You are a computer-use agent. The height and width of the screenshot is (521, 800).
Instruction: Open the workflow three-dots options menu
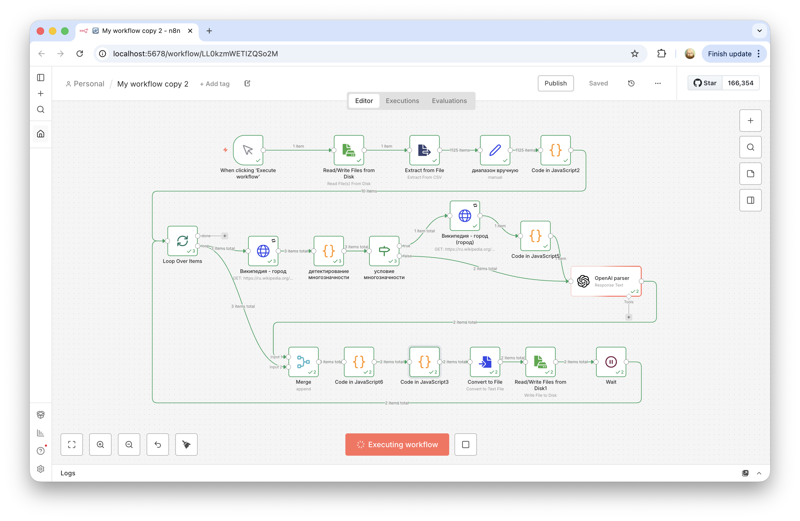pos(657,83)
